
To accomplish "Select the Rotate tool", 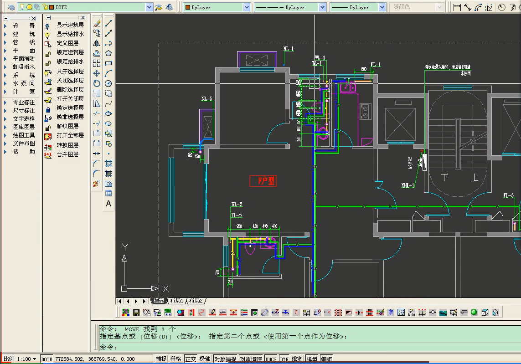I will click(97, 83).
